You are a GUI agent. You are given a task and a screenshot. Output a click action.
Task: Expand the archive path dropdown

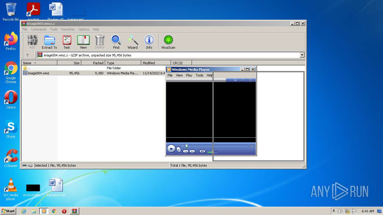[x=302, y=55]
